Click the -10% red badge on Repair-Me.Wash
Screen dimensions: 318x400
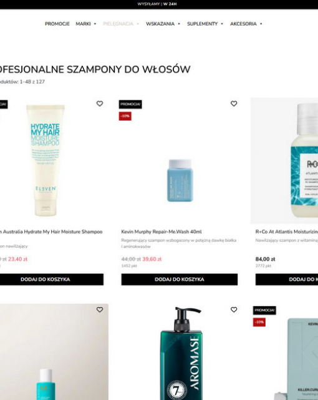click(125, 116)
